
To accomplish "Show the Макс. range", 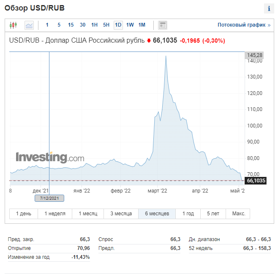I will click(x=239, y=214).
